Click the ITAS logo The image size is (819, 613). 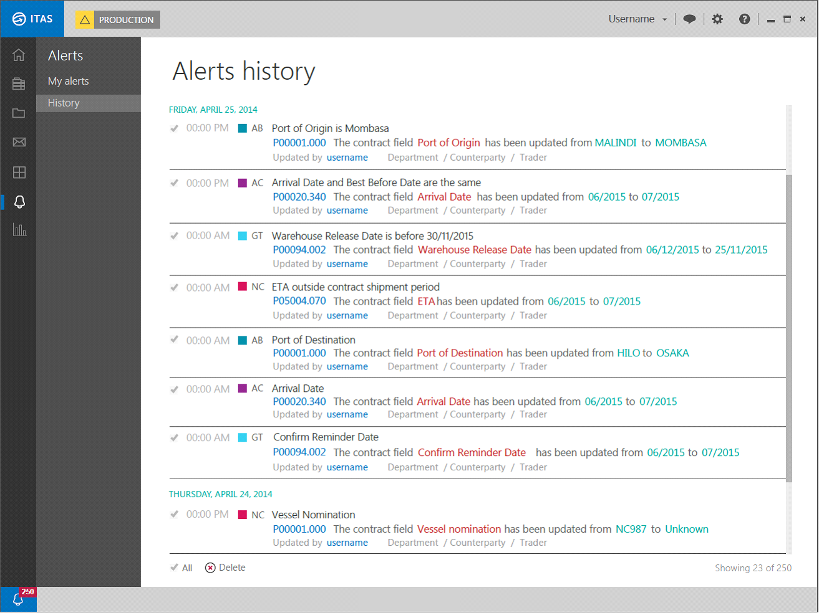click(x=32, y=19)
